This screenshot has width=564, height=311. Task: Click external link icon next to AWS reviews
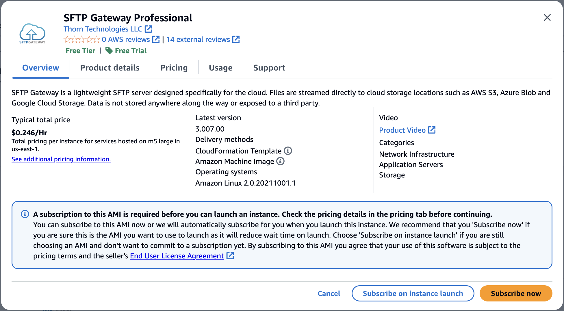tap(156, 39)
